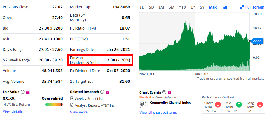Click the Related Research help question icon
The height and width of the screenshot is (117, 269).
(102, 92)
